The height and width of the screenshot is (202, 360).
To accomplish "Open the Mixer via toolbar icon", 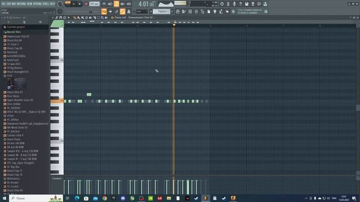I will point(196,11).
